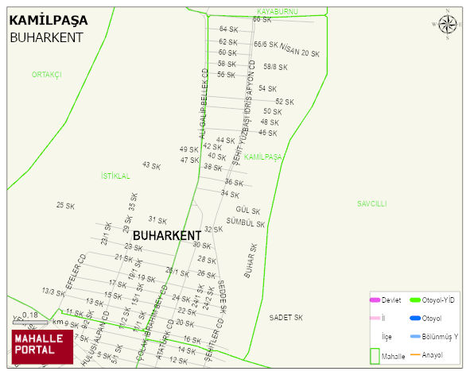470x375 pixels.
Task: Click the Otoyol blue legend swatch
Action: [x=415, y=318]
